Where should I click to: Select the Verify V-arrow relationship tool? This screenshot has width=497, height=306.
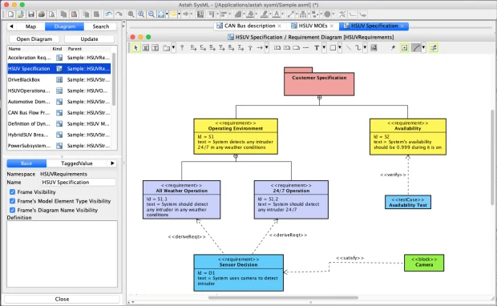pos(221,48)
